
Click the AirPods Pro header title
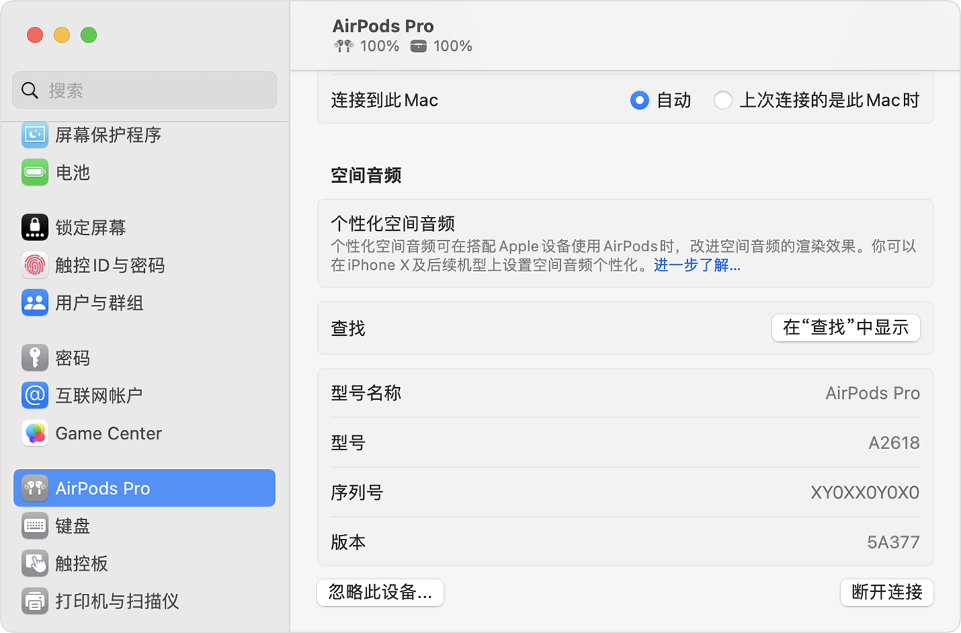[383, 26]
